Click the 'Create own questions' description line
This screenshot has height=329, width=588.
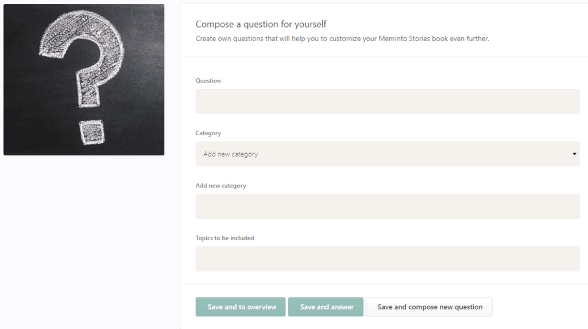click(x=342, y=38)
